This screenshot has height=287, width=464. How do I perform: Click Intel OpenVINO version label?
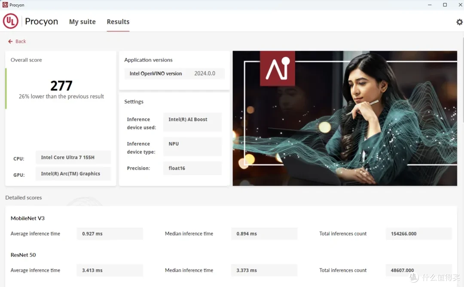pyautogui.click(x=156, y=74)
